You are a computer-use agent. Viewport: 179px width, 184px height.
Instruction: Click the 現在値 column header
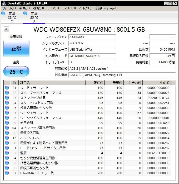(95, 83)
